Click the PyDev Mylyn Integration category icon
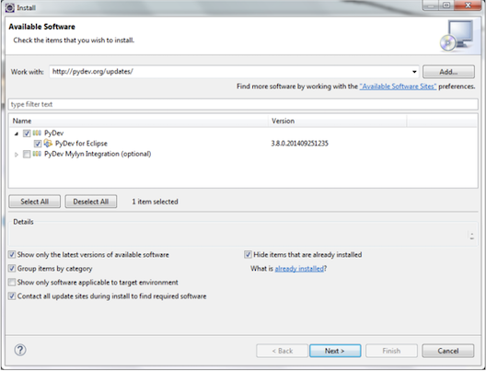This screenshot has height=371, width=486. [37, 154]
